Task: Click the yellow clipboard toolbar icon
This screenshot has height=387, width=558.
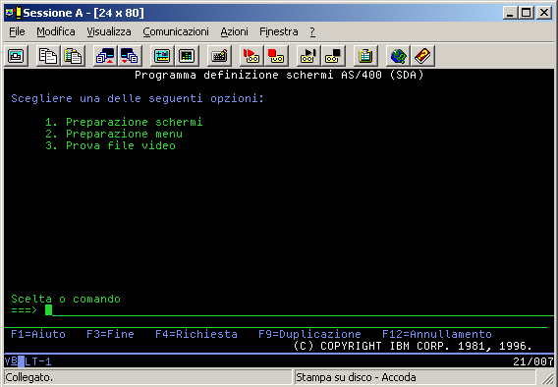Action: [365, 56]
